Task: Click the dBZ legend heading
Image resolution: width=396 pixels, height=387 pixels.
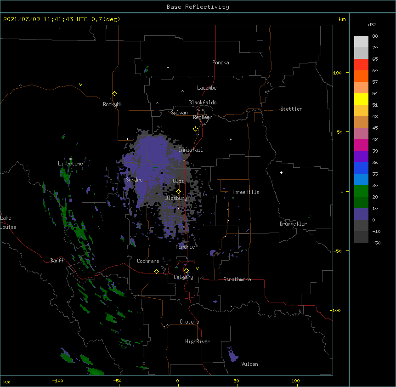Action: 372,24
